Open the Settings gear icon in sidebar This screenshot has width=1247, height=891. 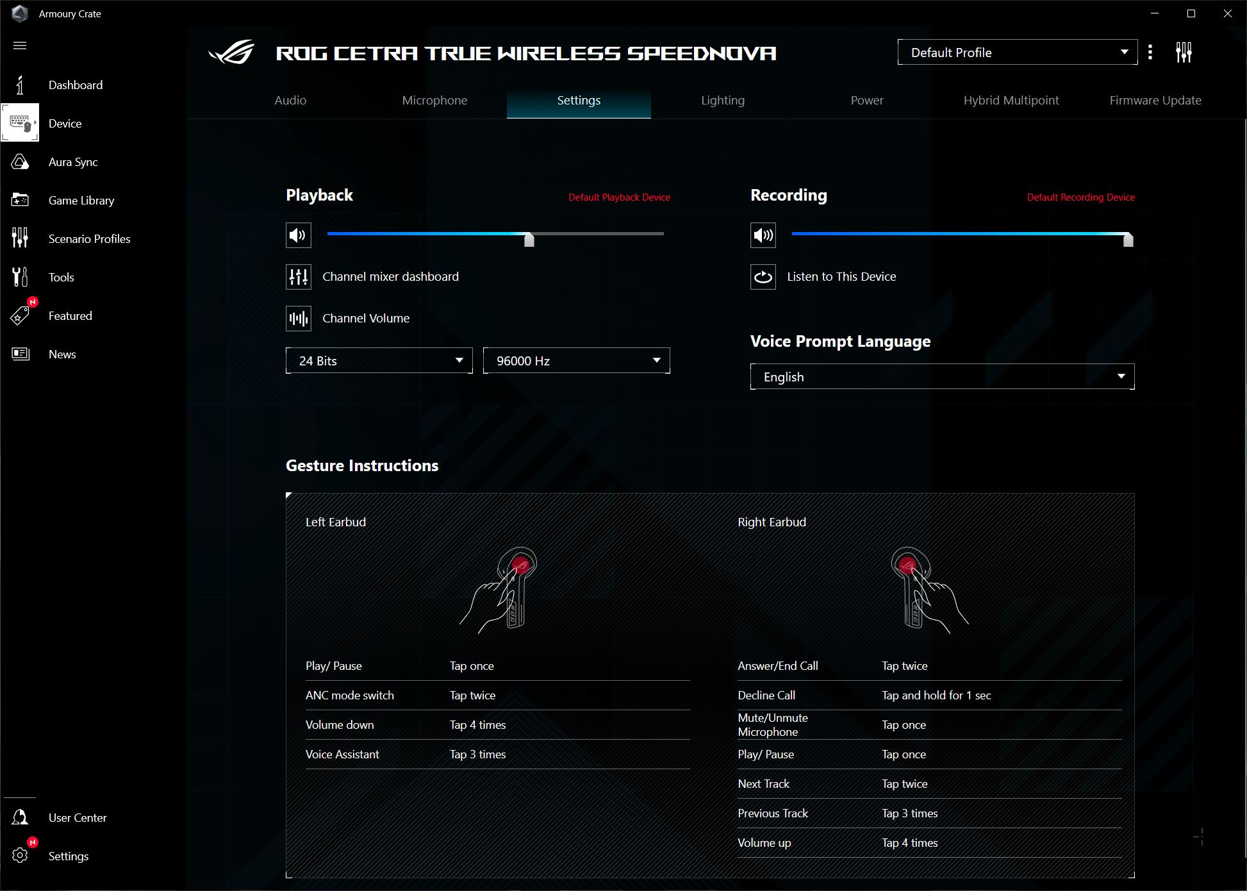tap(20, 856)
